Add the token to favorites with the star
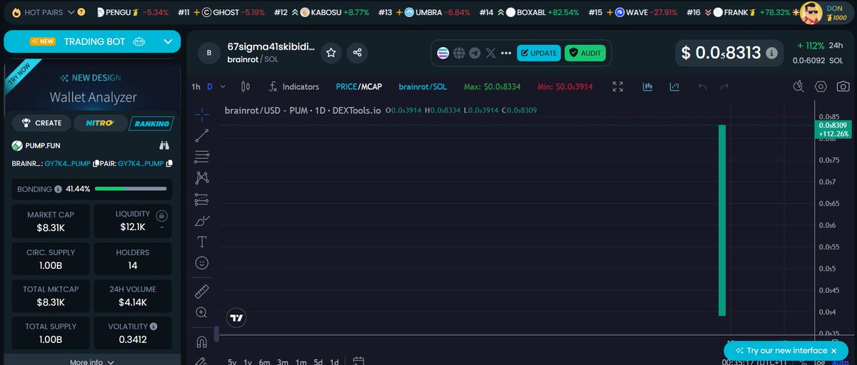 coord(331,52)
